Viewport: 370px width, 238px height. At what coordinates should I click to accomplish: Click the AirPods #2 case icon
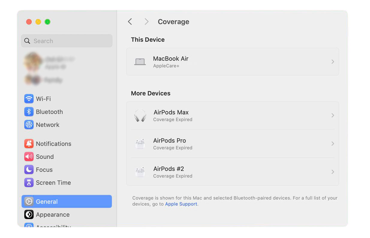point(140,172)
